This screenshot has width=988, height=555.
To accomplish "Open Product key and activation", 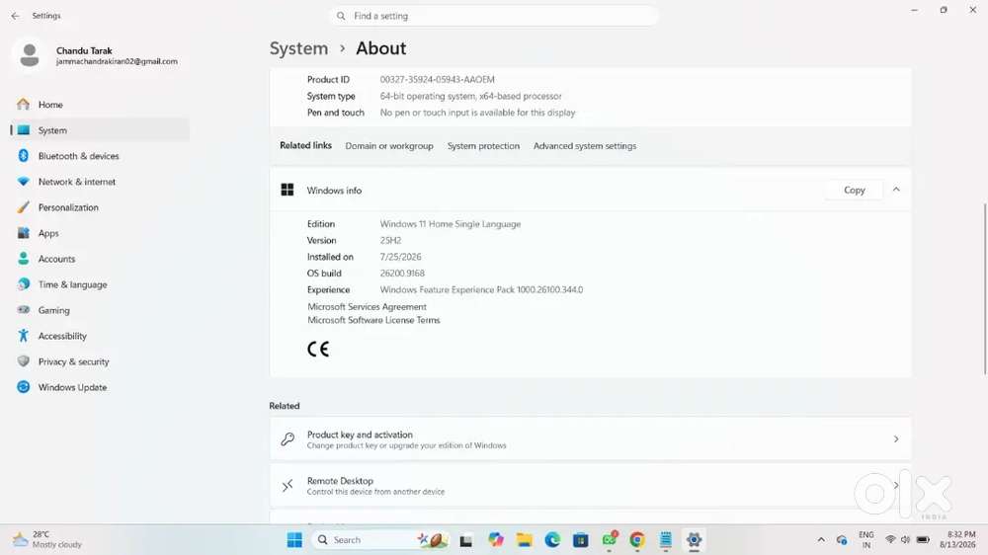I will (591, 439).
